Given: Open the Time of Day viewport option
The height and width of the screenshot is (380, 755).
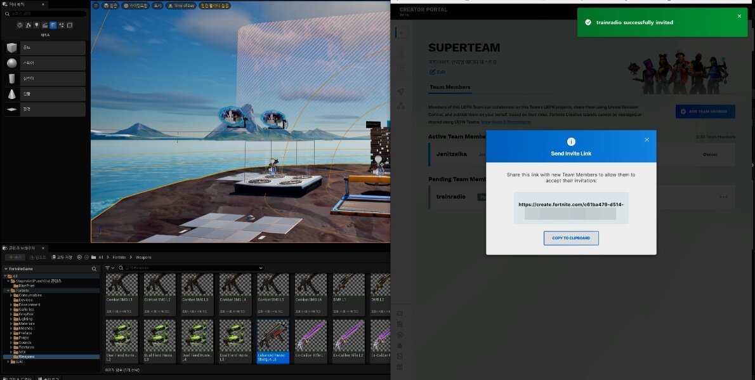Looking at the screenshot, I should 181,6.
